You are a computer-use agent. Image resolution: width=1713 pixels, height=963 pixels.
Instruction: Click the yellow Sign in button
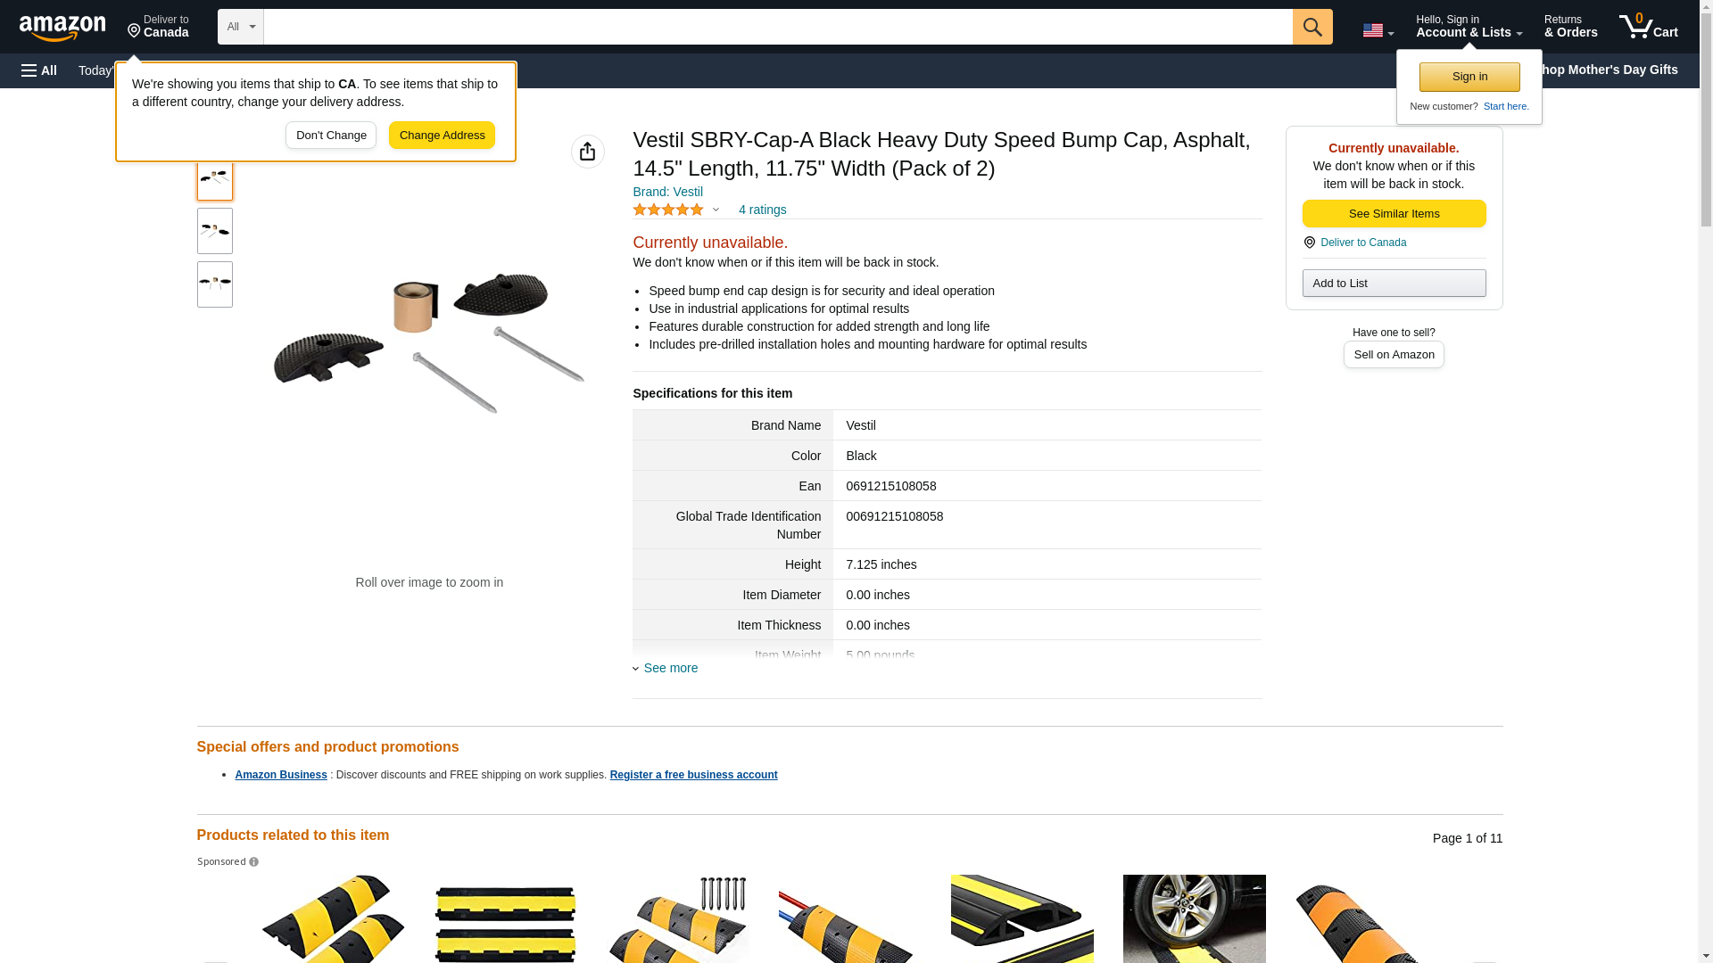click(1469, 77)
